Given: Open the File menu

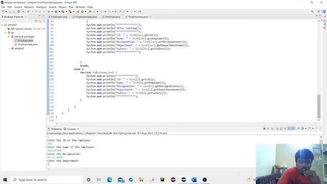Looking at the screenshot, I should click(x=3, y=7).
